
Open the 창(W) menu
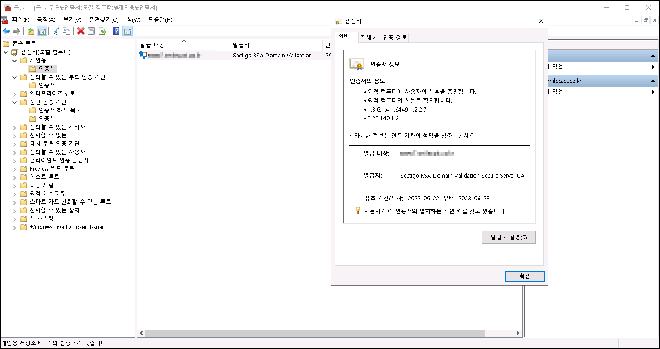click(x=133, y=19)
